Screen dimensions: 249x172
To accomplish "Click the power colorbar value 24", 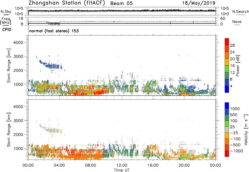I will [232, 52].
